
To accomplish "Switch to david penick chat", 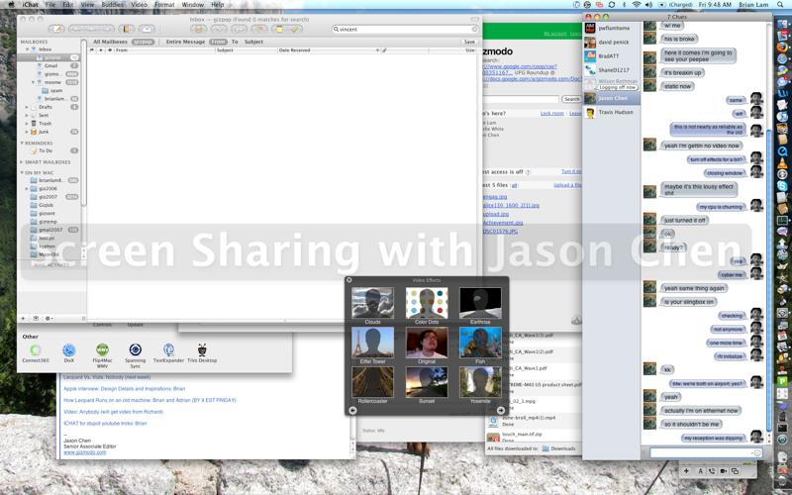I will (612, 43).
